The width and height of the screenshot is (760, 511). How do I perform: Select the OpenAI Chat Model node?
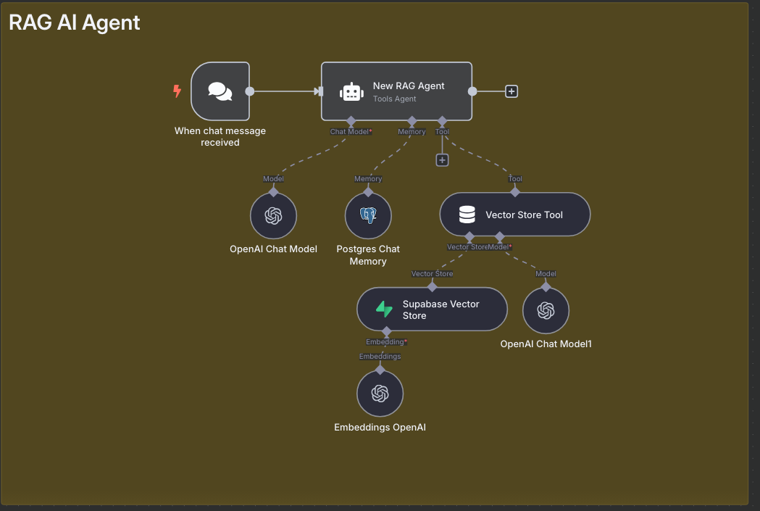(x=273, y=216)
